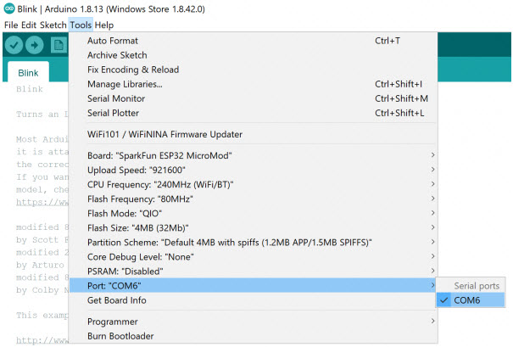
Task: Click Get Board Info
Action: 118,300
